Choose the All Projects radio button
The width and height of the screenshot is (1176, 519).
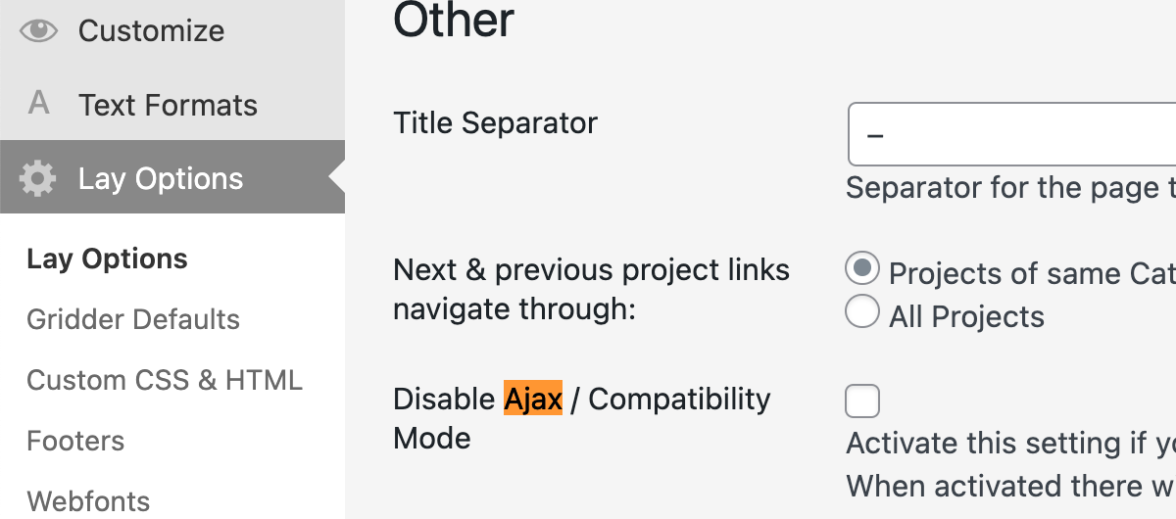point(862,312)
